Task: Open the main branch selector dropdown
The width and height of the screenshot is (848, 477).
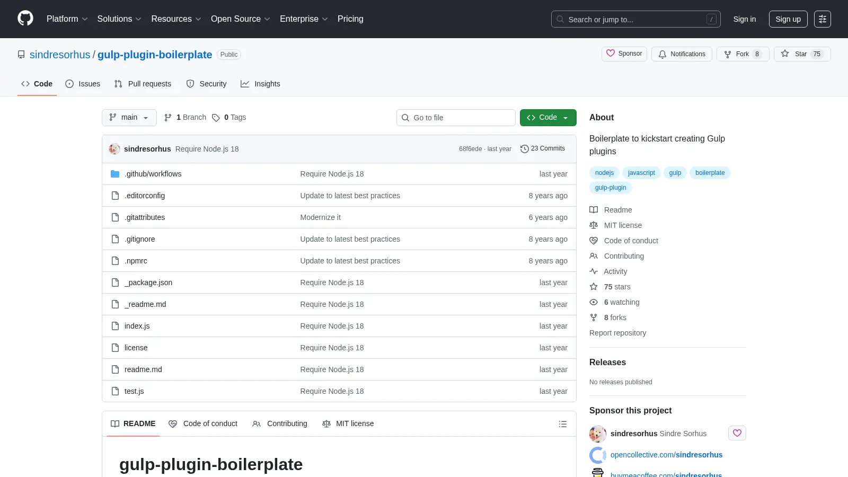Action: pos(129,118)
